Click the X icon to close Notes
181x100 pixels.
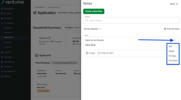177,4
